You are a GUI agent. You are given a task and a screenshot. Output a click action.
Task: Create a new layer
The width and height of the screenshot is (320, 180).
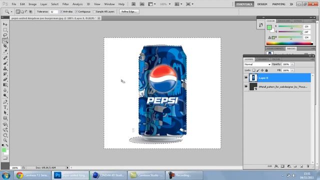(x=301, y=166)
